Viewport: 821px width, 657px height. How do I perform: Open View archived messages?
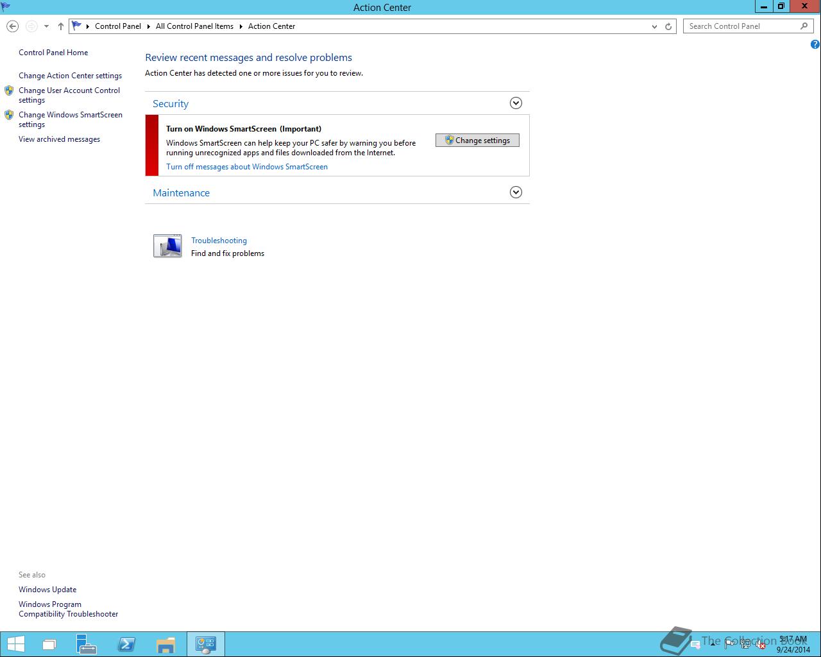[59, 139]
